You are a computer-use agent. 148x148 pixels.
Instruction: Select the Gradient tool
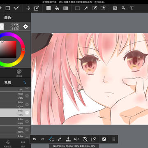coord(65,8)
